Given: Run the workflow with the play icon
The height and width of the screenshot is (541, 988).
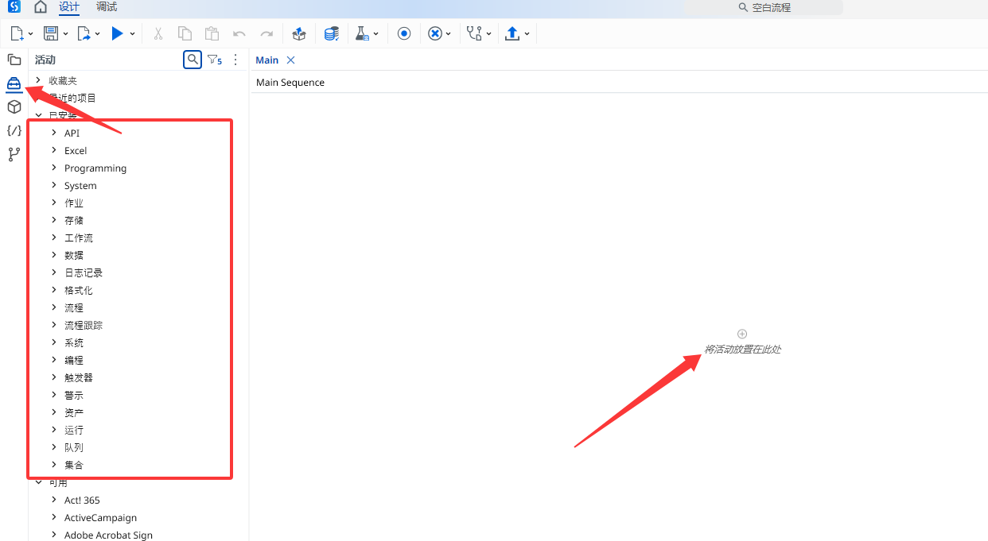Looking at the screenshot, I should (117, 33).
